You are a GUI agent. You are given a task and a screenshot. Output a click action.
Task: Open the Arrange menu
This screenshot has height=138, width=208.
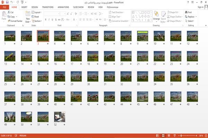click(156, 16)
